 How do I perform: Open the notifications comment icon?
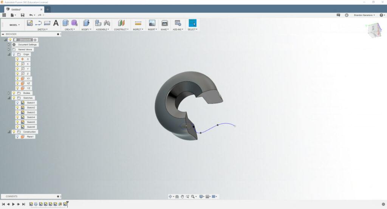[x=338, y=15]
